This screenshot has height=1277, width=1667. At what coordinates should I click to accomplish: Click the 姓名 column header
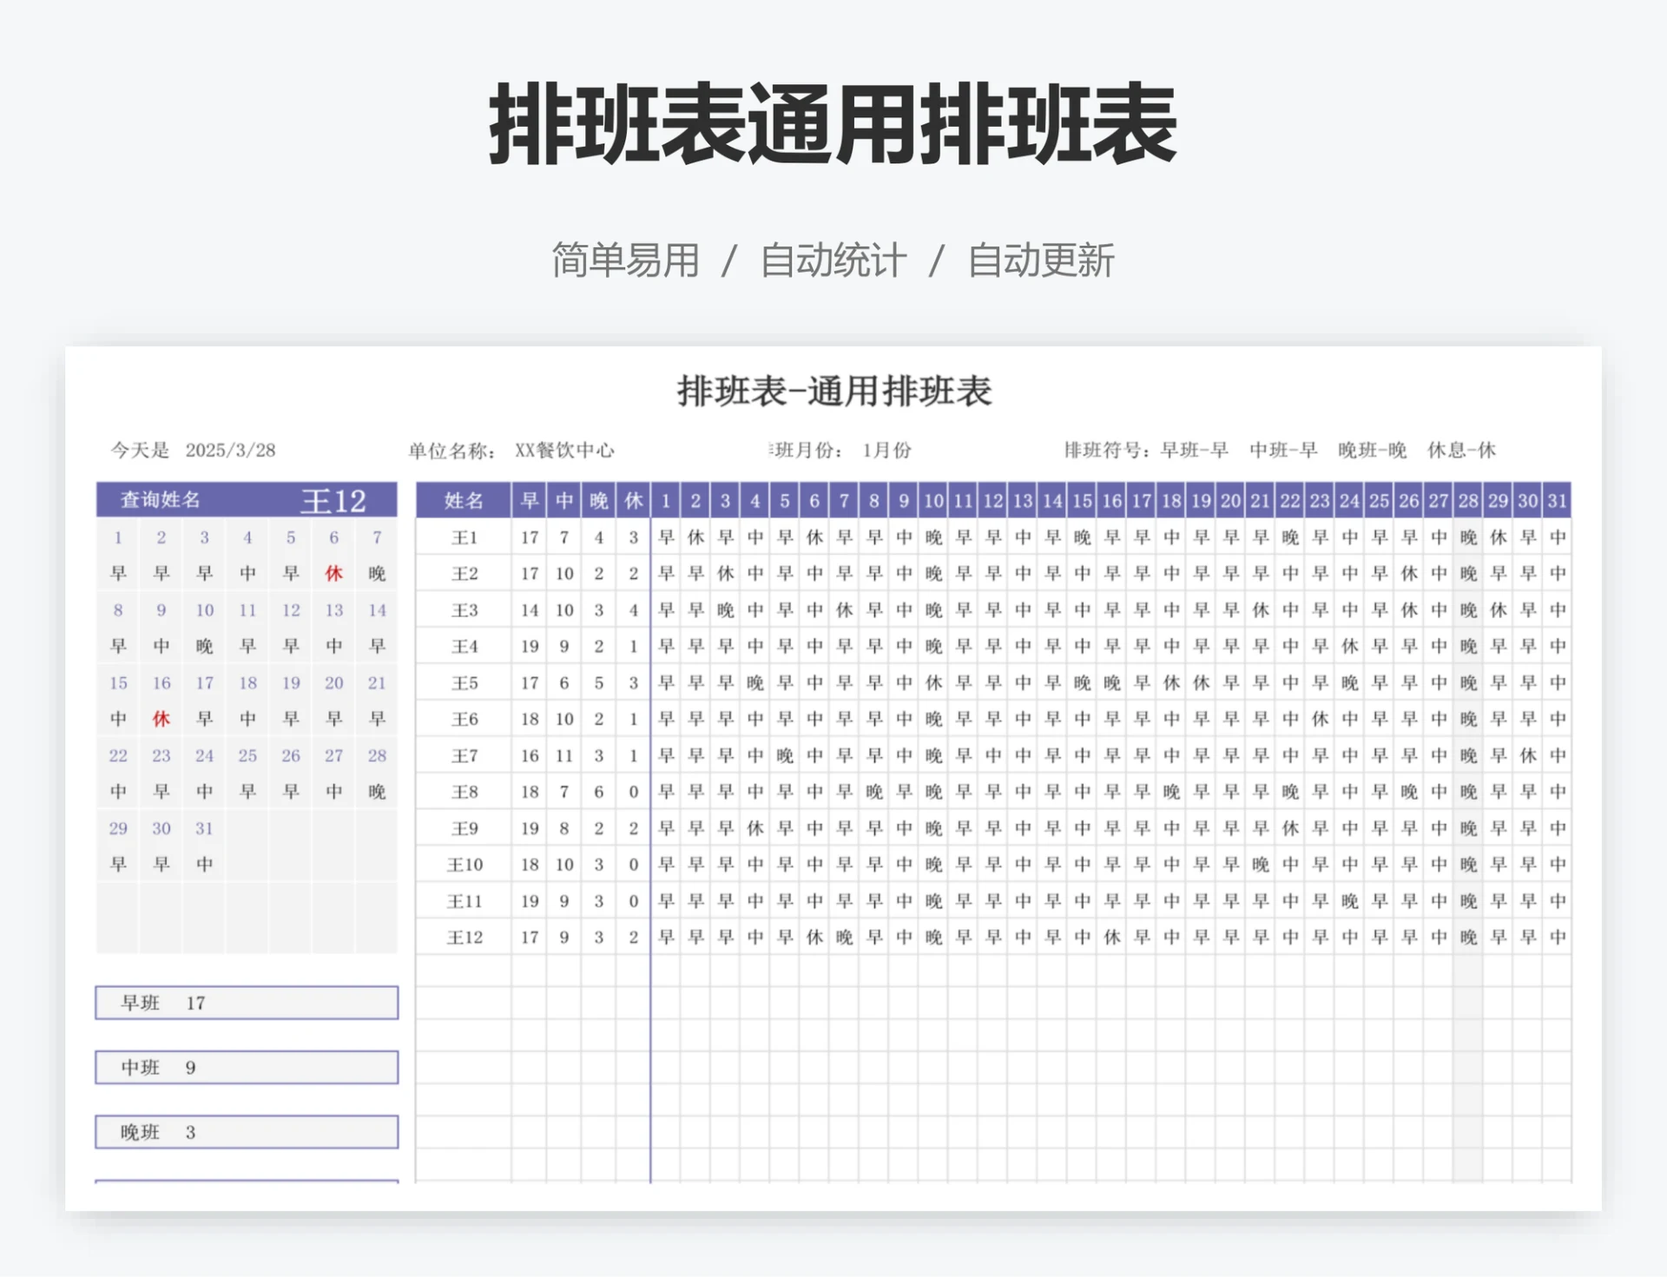pyautogui.click(x=463, y=500)
